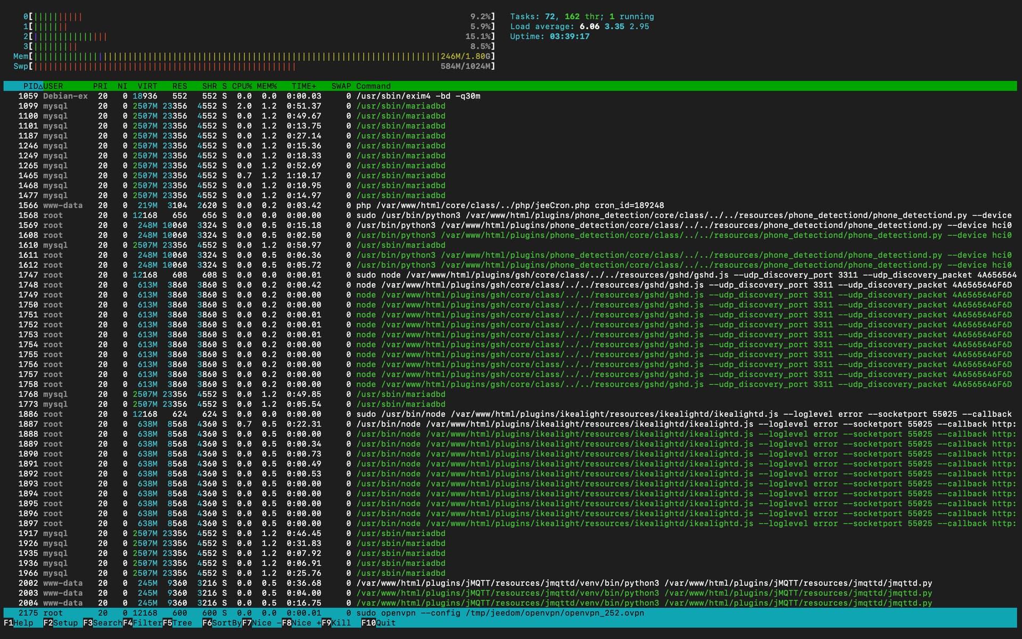The height and width of the screenshot is (639, 1022).
Task: Sort by CPU% column header
Action: (x=242, y=86)
